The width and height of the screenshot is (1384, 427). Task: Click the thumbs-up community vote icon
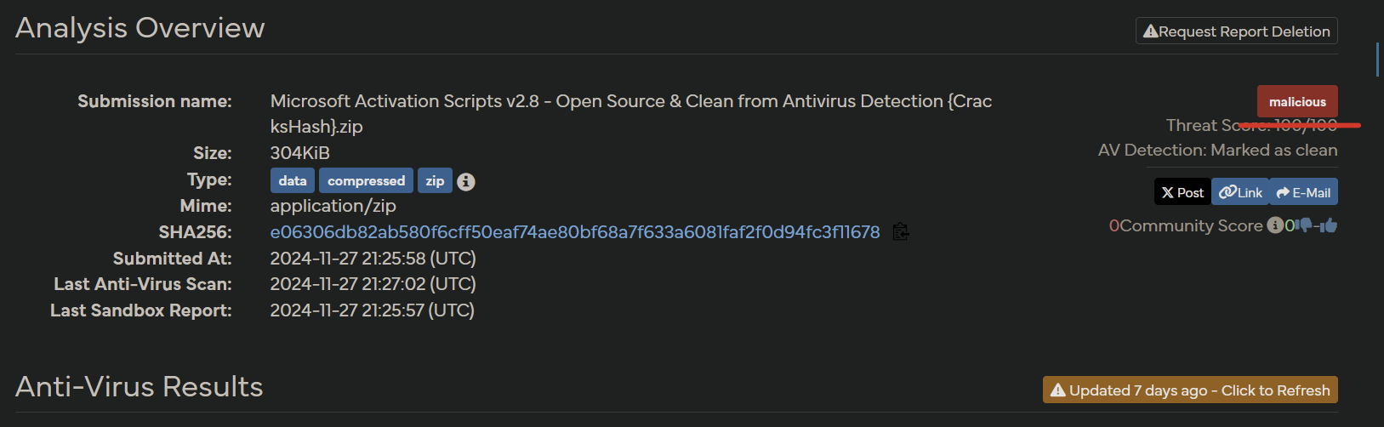(x=1330, y=225)
